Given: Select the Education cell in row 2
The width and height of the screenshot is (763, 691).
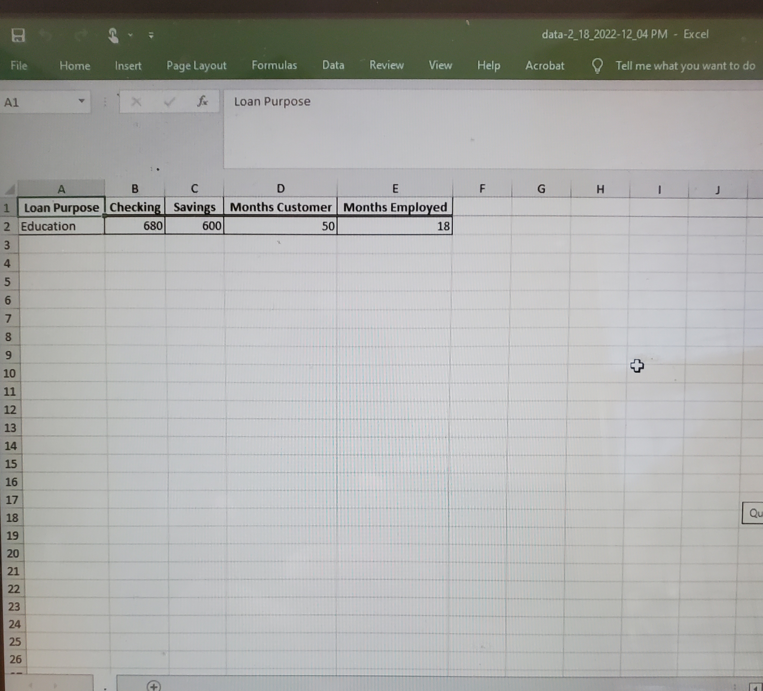Looking at the screenshot, I should (60, 226).
